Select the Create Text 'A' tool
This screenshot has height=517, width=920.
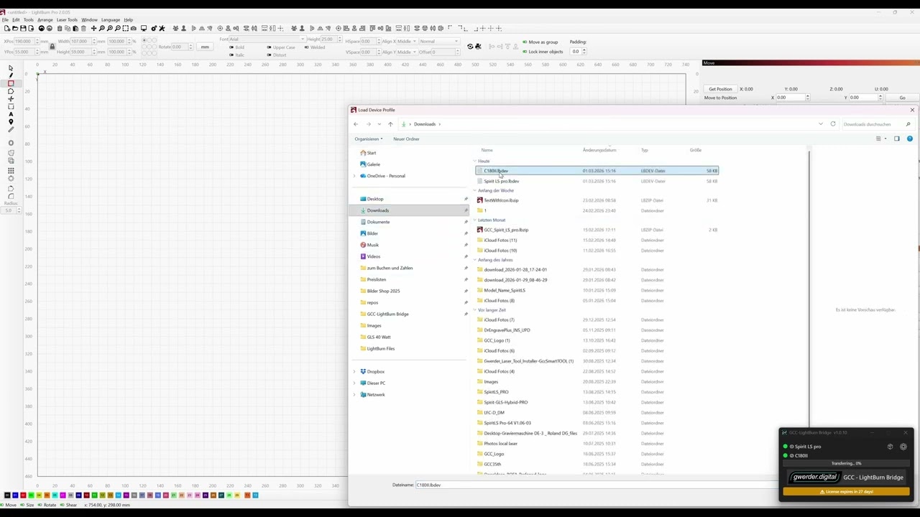pyautogui.click(x=10, y=114)
